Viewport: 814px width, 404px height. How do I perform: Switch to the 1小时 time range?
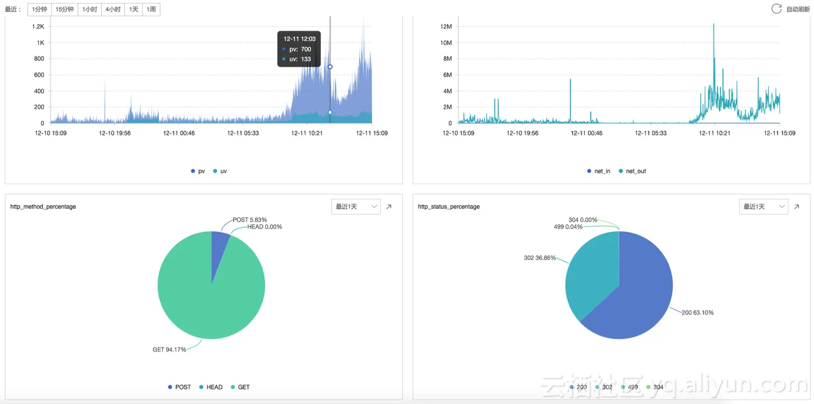tap(90, 9)
